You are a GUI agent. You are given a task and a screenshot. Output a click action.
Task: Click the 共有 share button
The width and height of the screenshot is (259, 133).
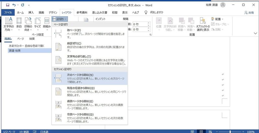coord(249,13)
